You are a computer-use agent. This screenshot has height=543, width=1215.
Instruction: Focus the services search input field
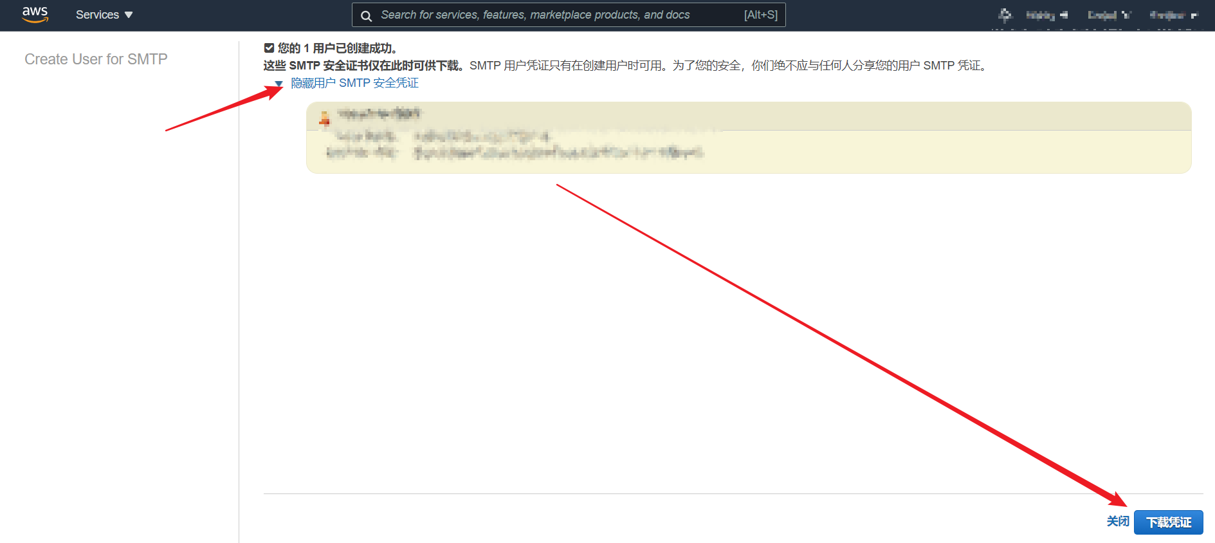tap(569, 15)
